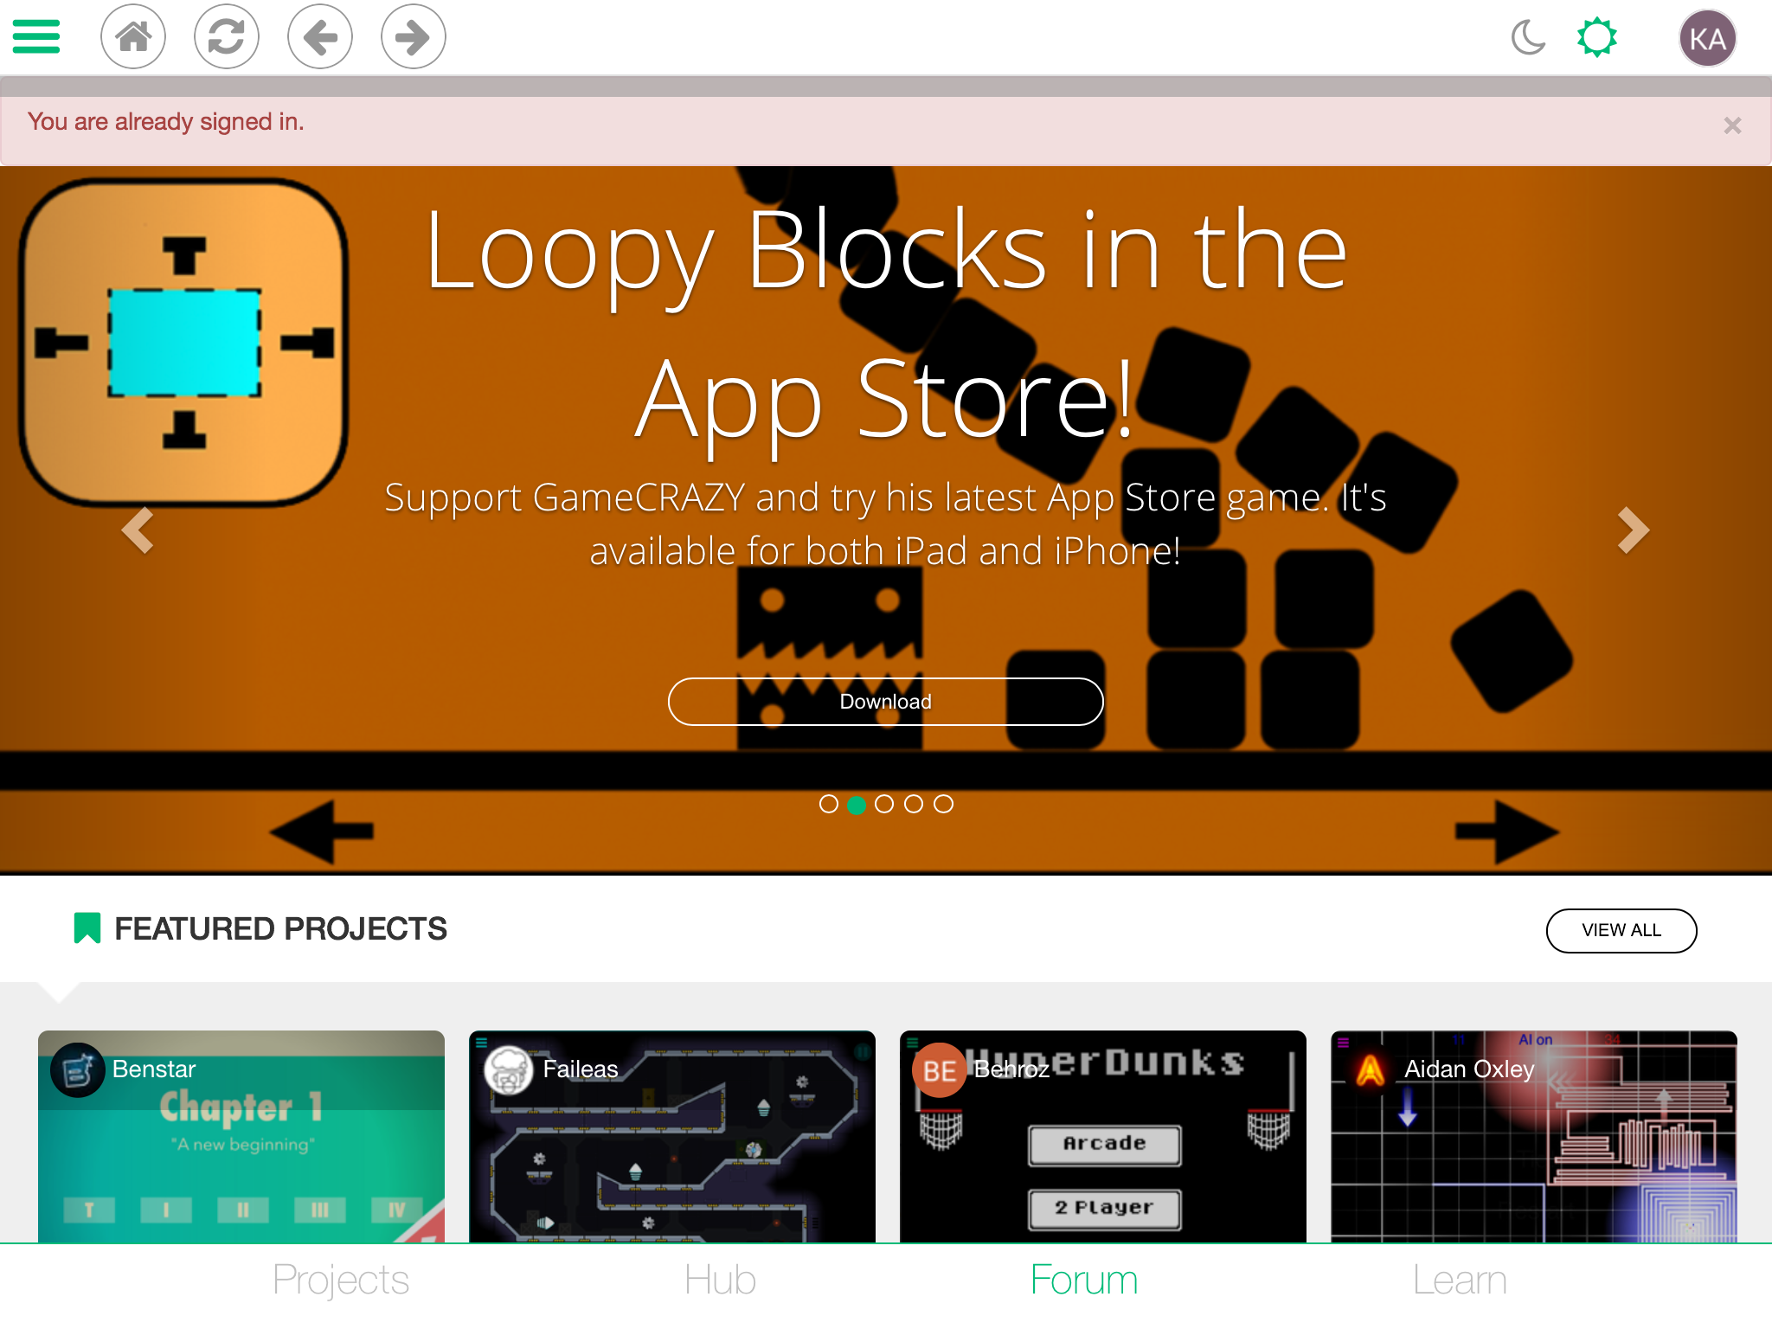
Task: Click the Download button for Loopy Blocks
Action: coord(886,702)
